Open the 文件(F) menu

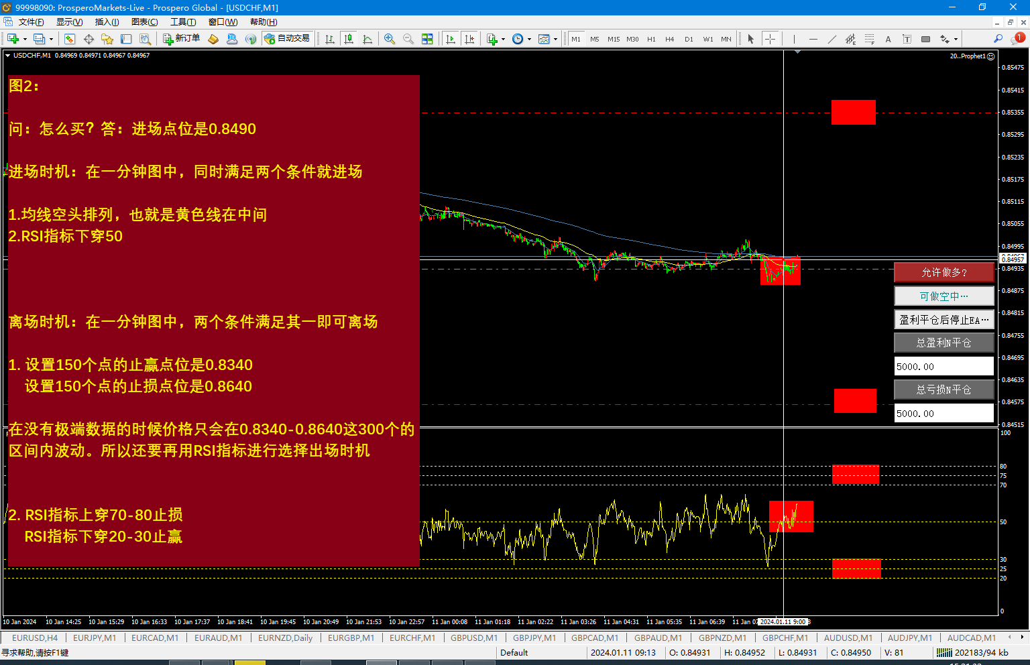pyautogui.click(x=31, y=22)
